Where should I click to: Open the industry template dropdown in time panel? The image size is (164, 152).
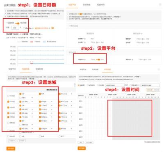pos(115,85)
